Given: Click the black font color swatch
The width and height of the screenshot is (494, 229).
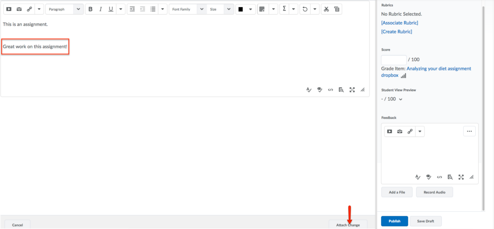Looking at the screenshot, I should (240, 9).
